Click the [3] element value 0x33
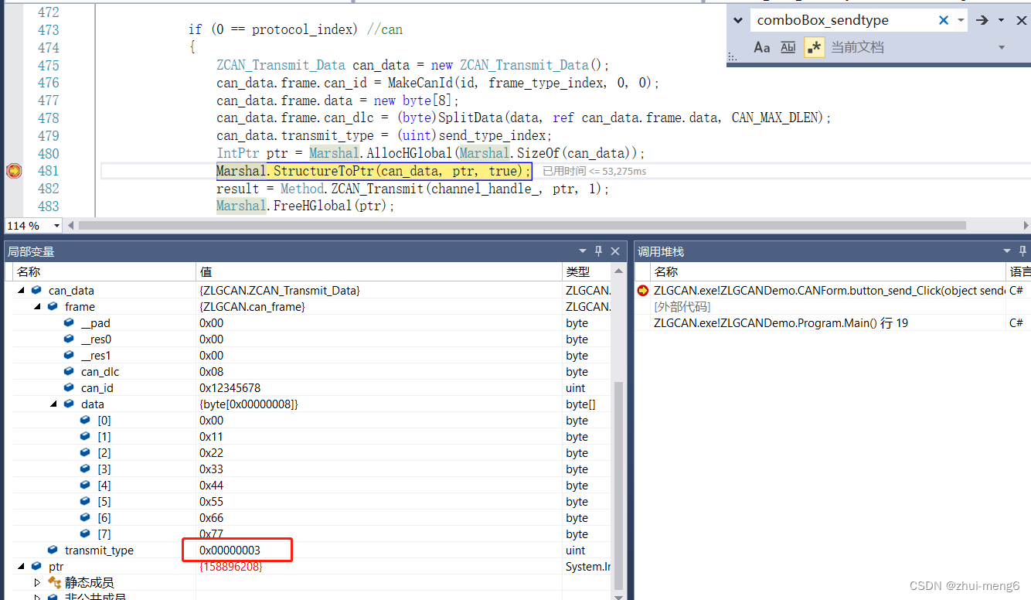This screenshot has height=600, width=1031. (x=211, y=469)
